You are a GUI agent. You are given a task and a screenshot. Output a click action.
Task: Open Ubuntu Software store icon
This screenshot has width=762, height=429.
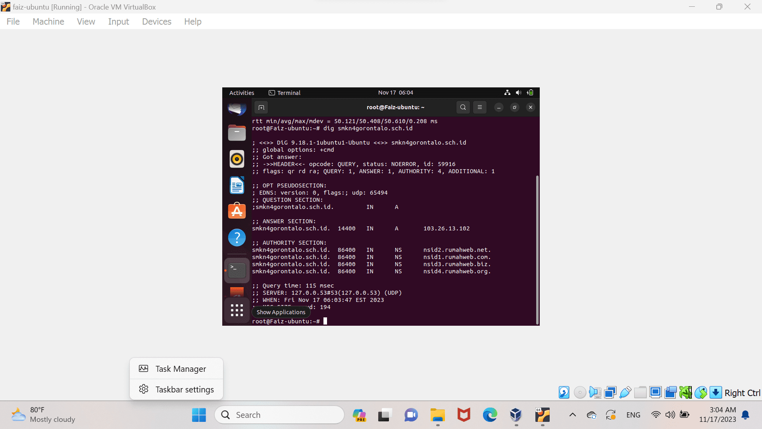click(x=237, y=211)
